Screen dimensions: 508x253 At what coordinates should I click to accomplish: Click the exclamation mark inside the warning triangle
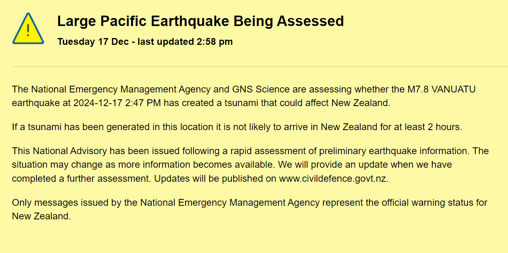click(28, 30)
